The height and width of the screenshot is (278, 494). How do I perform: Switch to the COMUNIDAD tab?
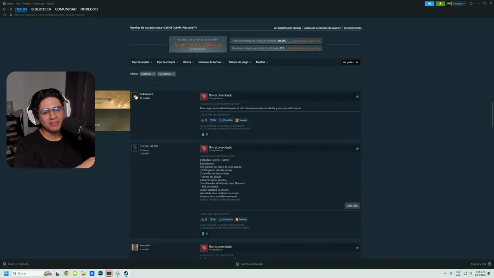(66, 9)
